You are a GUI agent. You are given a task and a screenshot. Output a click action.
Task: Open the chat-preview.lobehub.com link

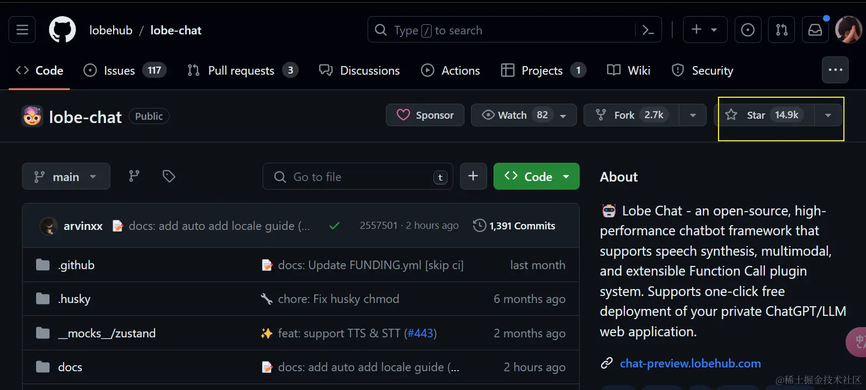click(690, 364)
